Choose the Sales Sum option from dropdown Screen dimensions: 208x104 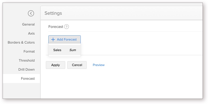click(64, 50)
